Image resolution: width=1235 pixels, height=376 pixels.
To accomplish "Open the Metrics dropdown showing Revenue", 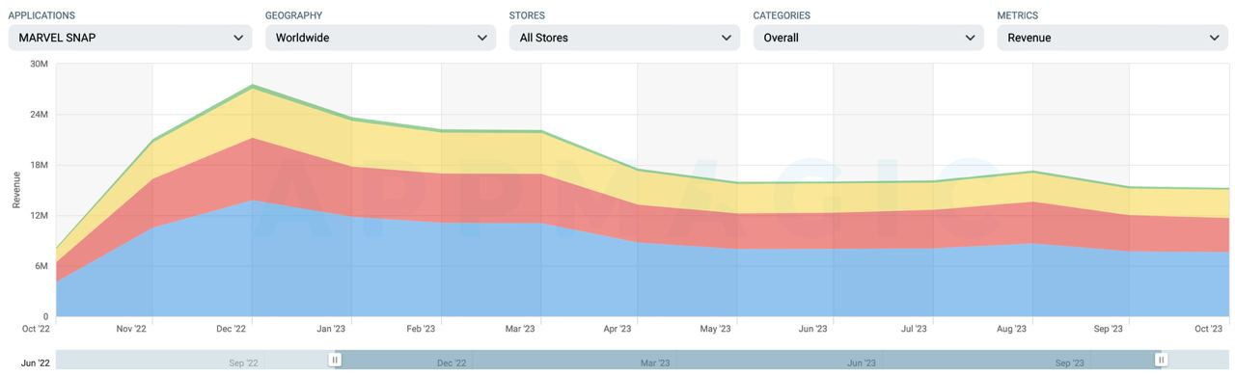I will [1112, 38].
